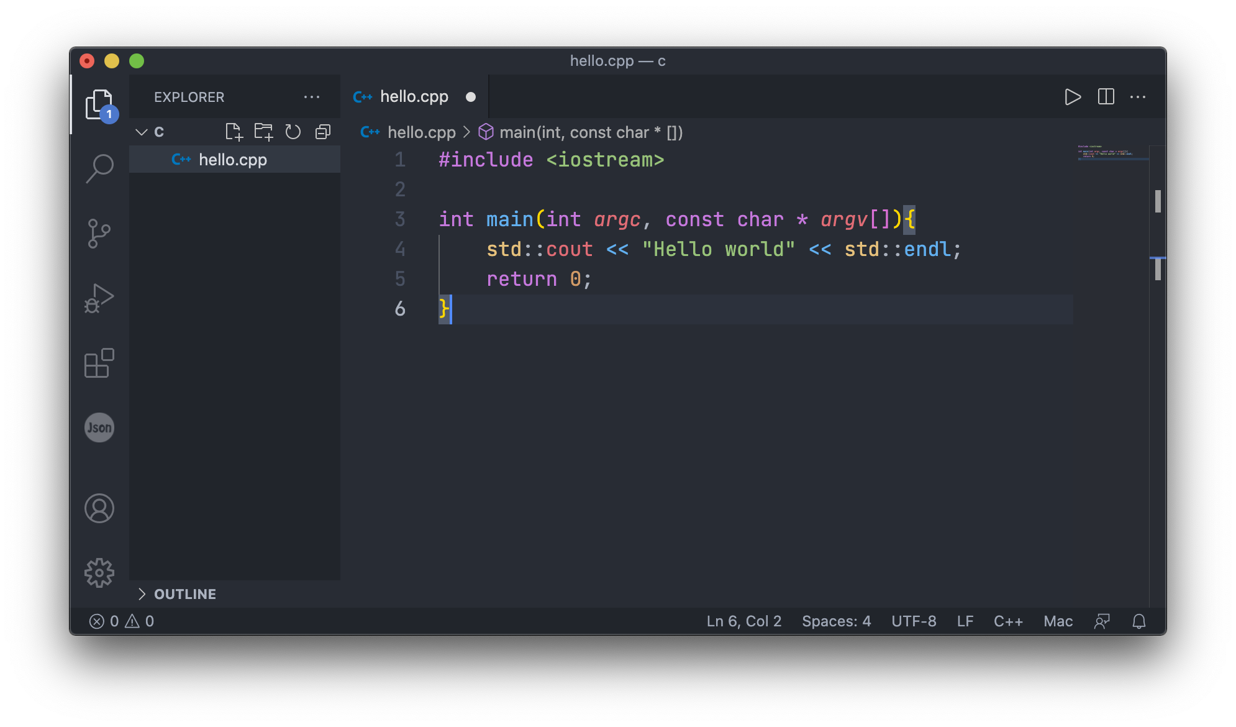Click the New Folder icon in Explorer

pyautogui.click(x=263, y=132)
